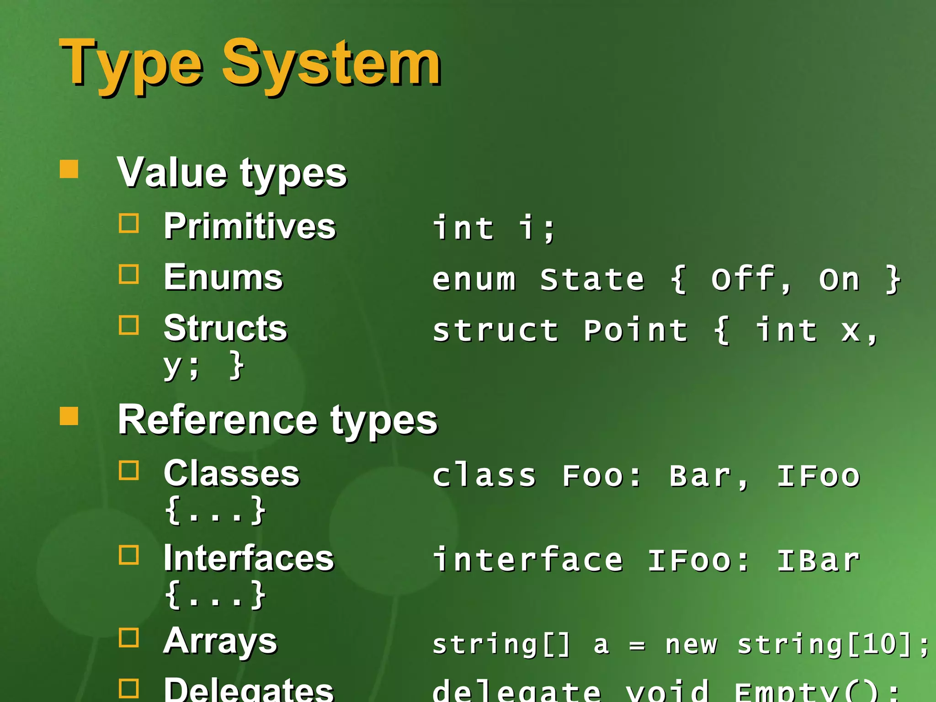Viewport: 936px width, 702px height.
Task: Click the "int i;" code sample
Action: point(494,228)
